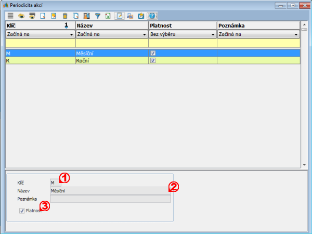
Task: Open the Poznámka filter condition dropdown
Action: pyautogui.click(x=296, y=34)
